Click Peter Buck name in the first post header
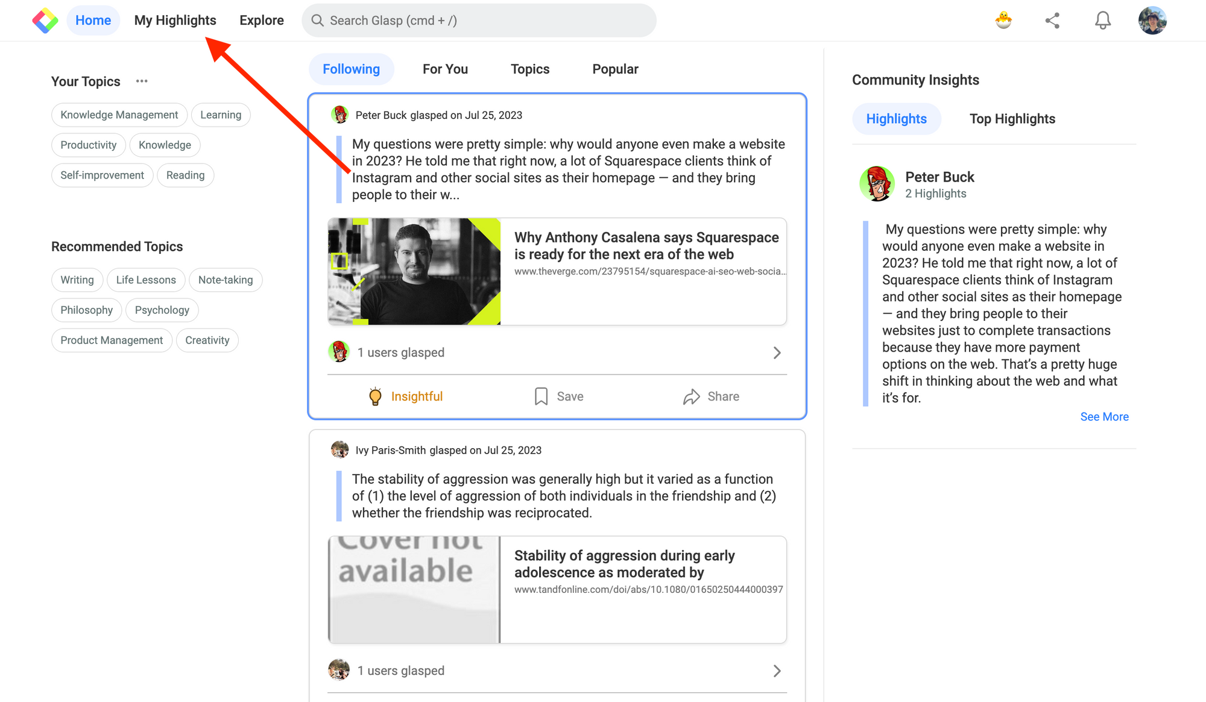The height and width of the screenshot is (702, 1206). (x=381, y=115)
